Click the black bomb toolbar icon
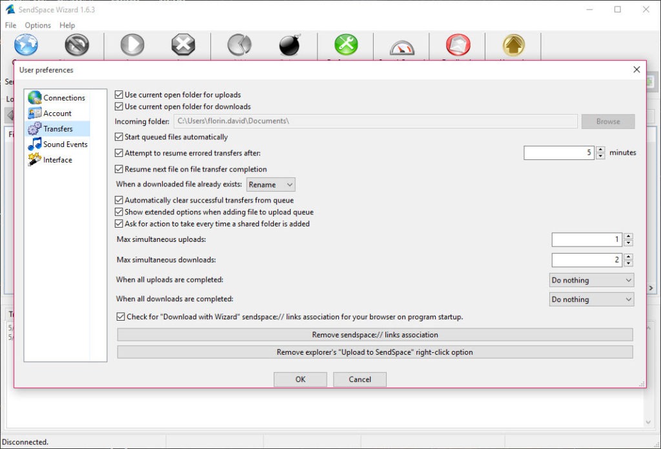This screenshot has height=449, width=661. (x=290, y=45)
